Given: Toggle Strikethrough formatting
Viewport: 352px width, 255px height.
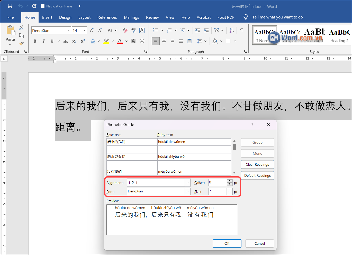Looking at the screenshot, I should coord(66,41).
